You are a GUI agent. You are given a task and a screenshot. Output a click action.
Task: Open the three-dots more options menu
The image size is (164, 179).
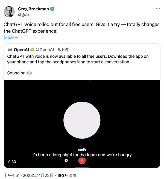[158, 9]
